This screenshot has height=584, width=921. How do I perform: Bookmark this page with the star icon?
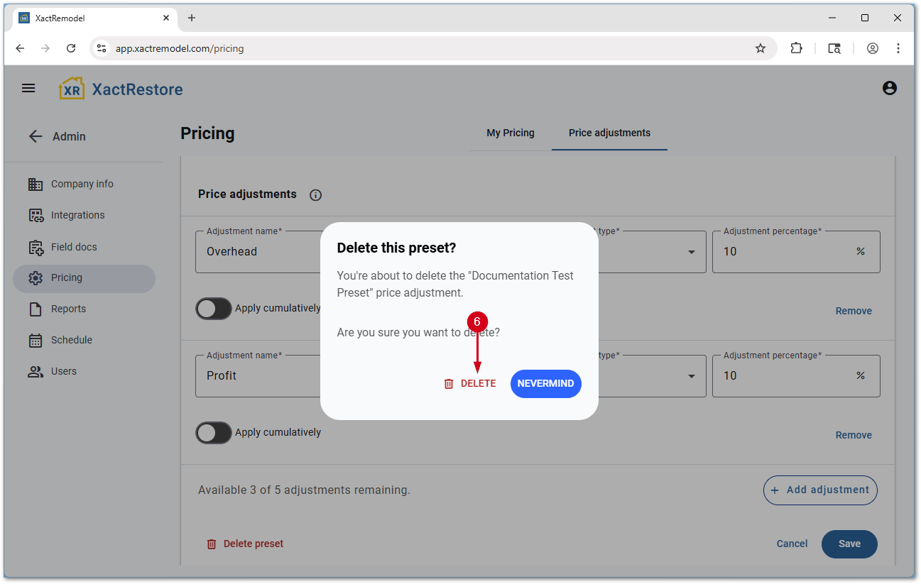pyautogui.click(x=761, y=48)
